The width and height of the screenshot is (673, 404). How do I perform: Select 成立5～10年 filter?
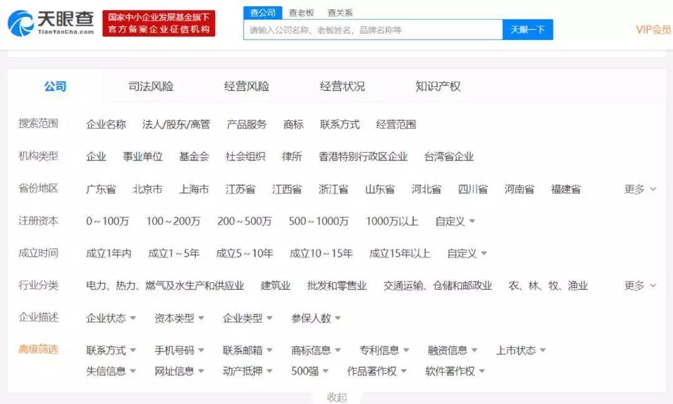tap(245, 253)
